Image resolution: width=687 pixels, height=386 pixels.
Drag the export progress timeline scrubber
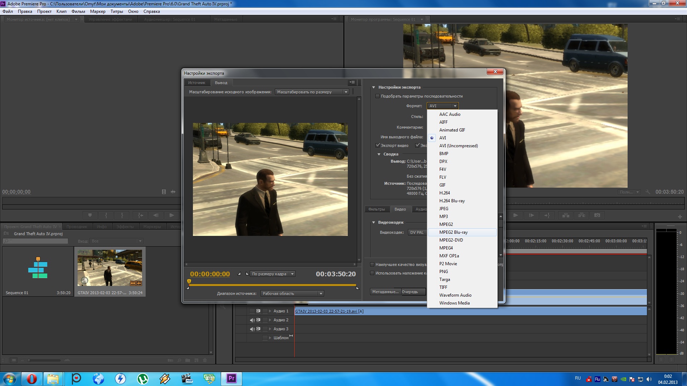[x=189, y=282]
